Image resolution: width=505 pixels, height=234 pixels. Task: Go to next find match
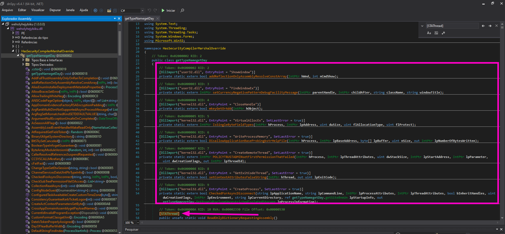(490, 26)
